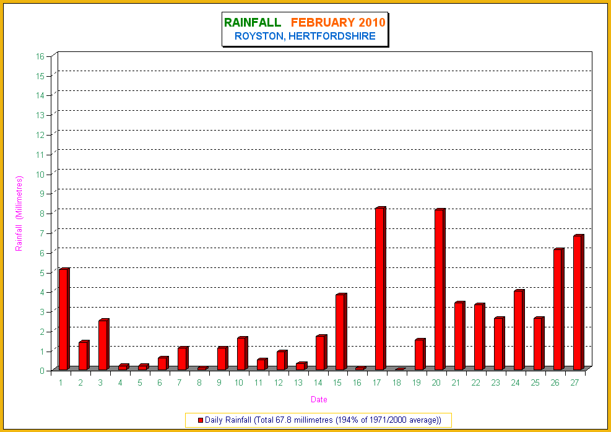Click x-axis date label 5

pos(140,383)
